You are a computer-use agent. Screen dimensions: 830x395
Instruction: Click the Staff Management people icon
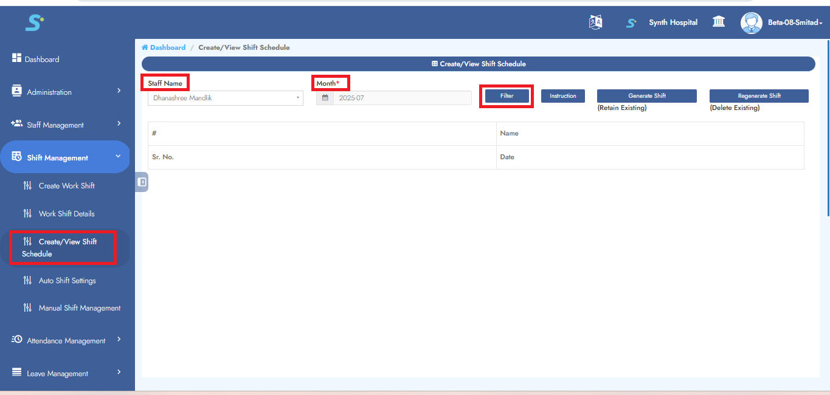pyautogui.click(x=16, y=124)
